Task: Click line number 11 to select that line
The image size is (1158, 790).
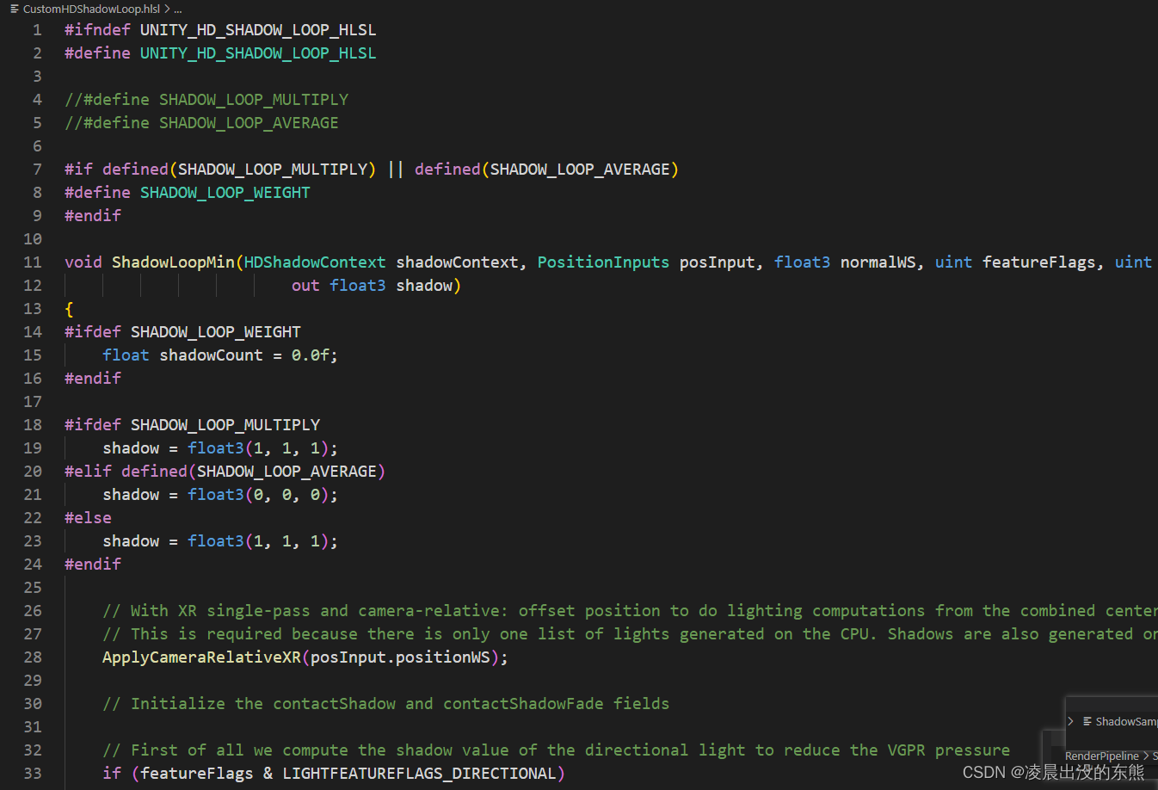Action: 33,262
